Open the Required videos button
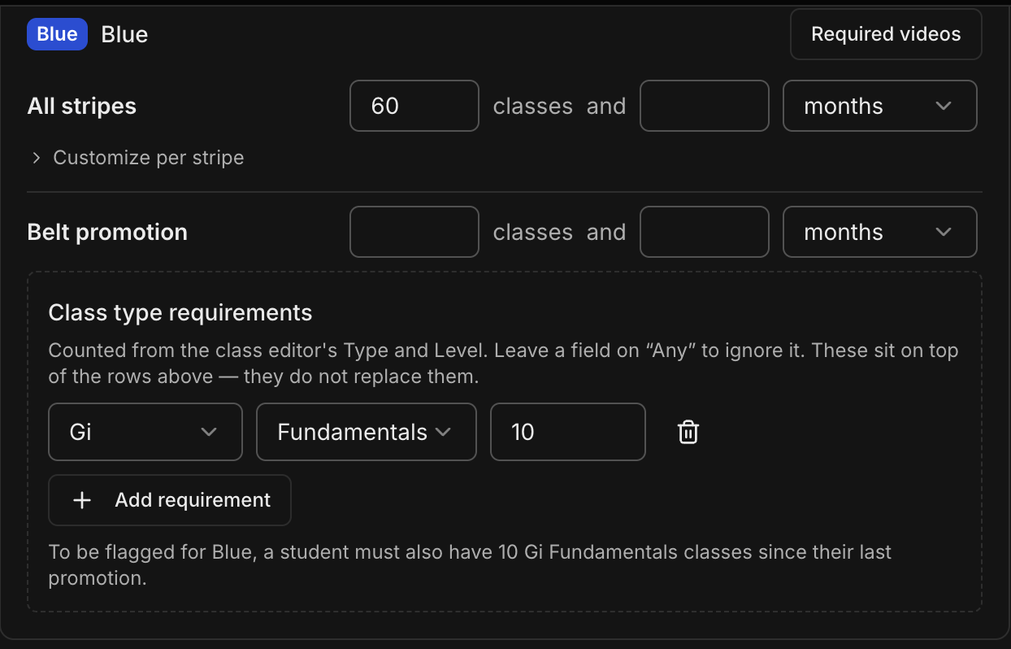Screen dimensions: 1011x649 (x=886, y=34)
